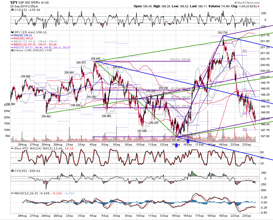Click the timestamp 23-Sep-2014 2:25pm
The width and height of the screenshot is (273, 220).
[24, 6]
